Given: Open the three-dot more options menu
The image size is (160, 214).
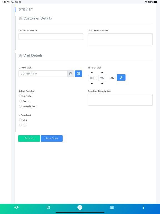Looking at the screenshot, I should click(x=143, y=207).
